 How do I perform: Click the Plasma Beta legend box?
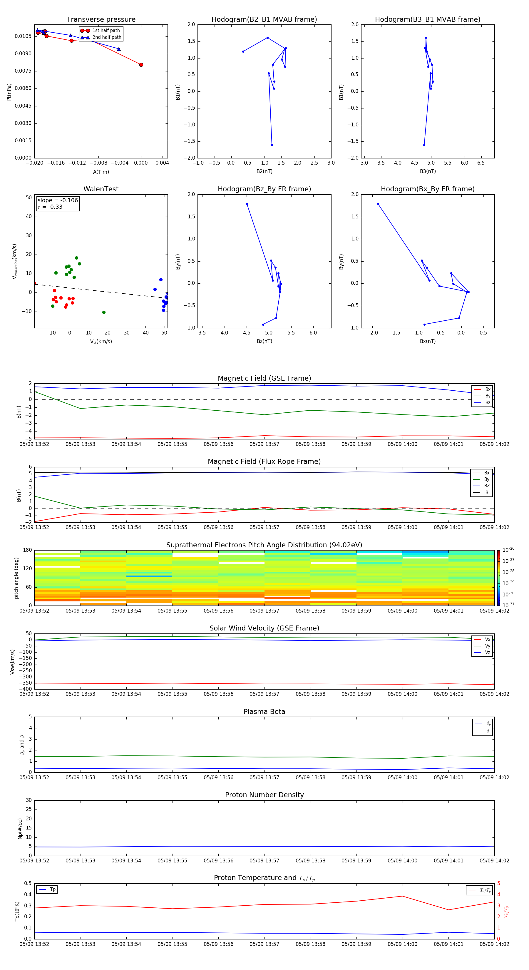coord(482,727)
